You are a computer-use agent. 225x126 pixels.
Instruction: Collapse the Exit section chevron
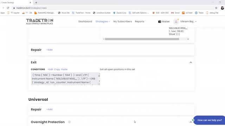click(191, 62)
